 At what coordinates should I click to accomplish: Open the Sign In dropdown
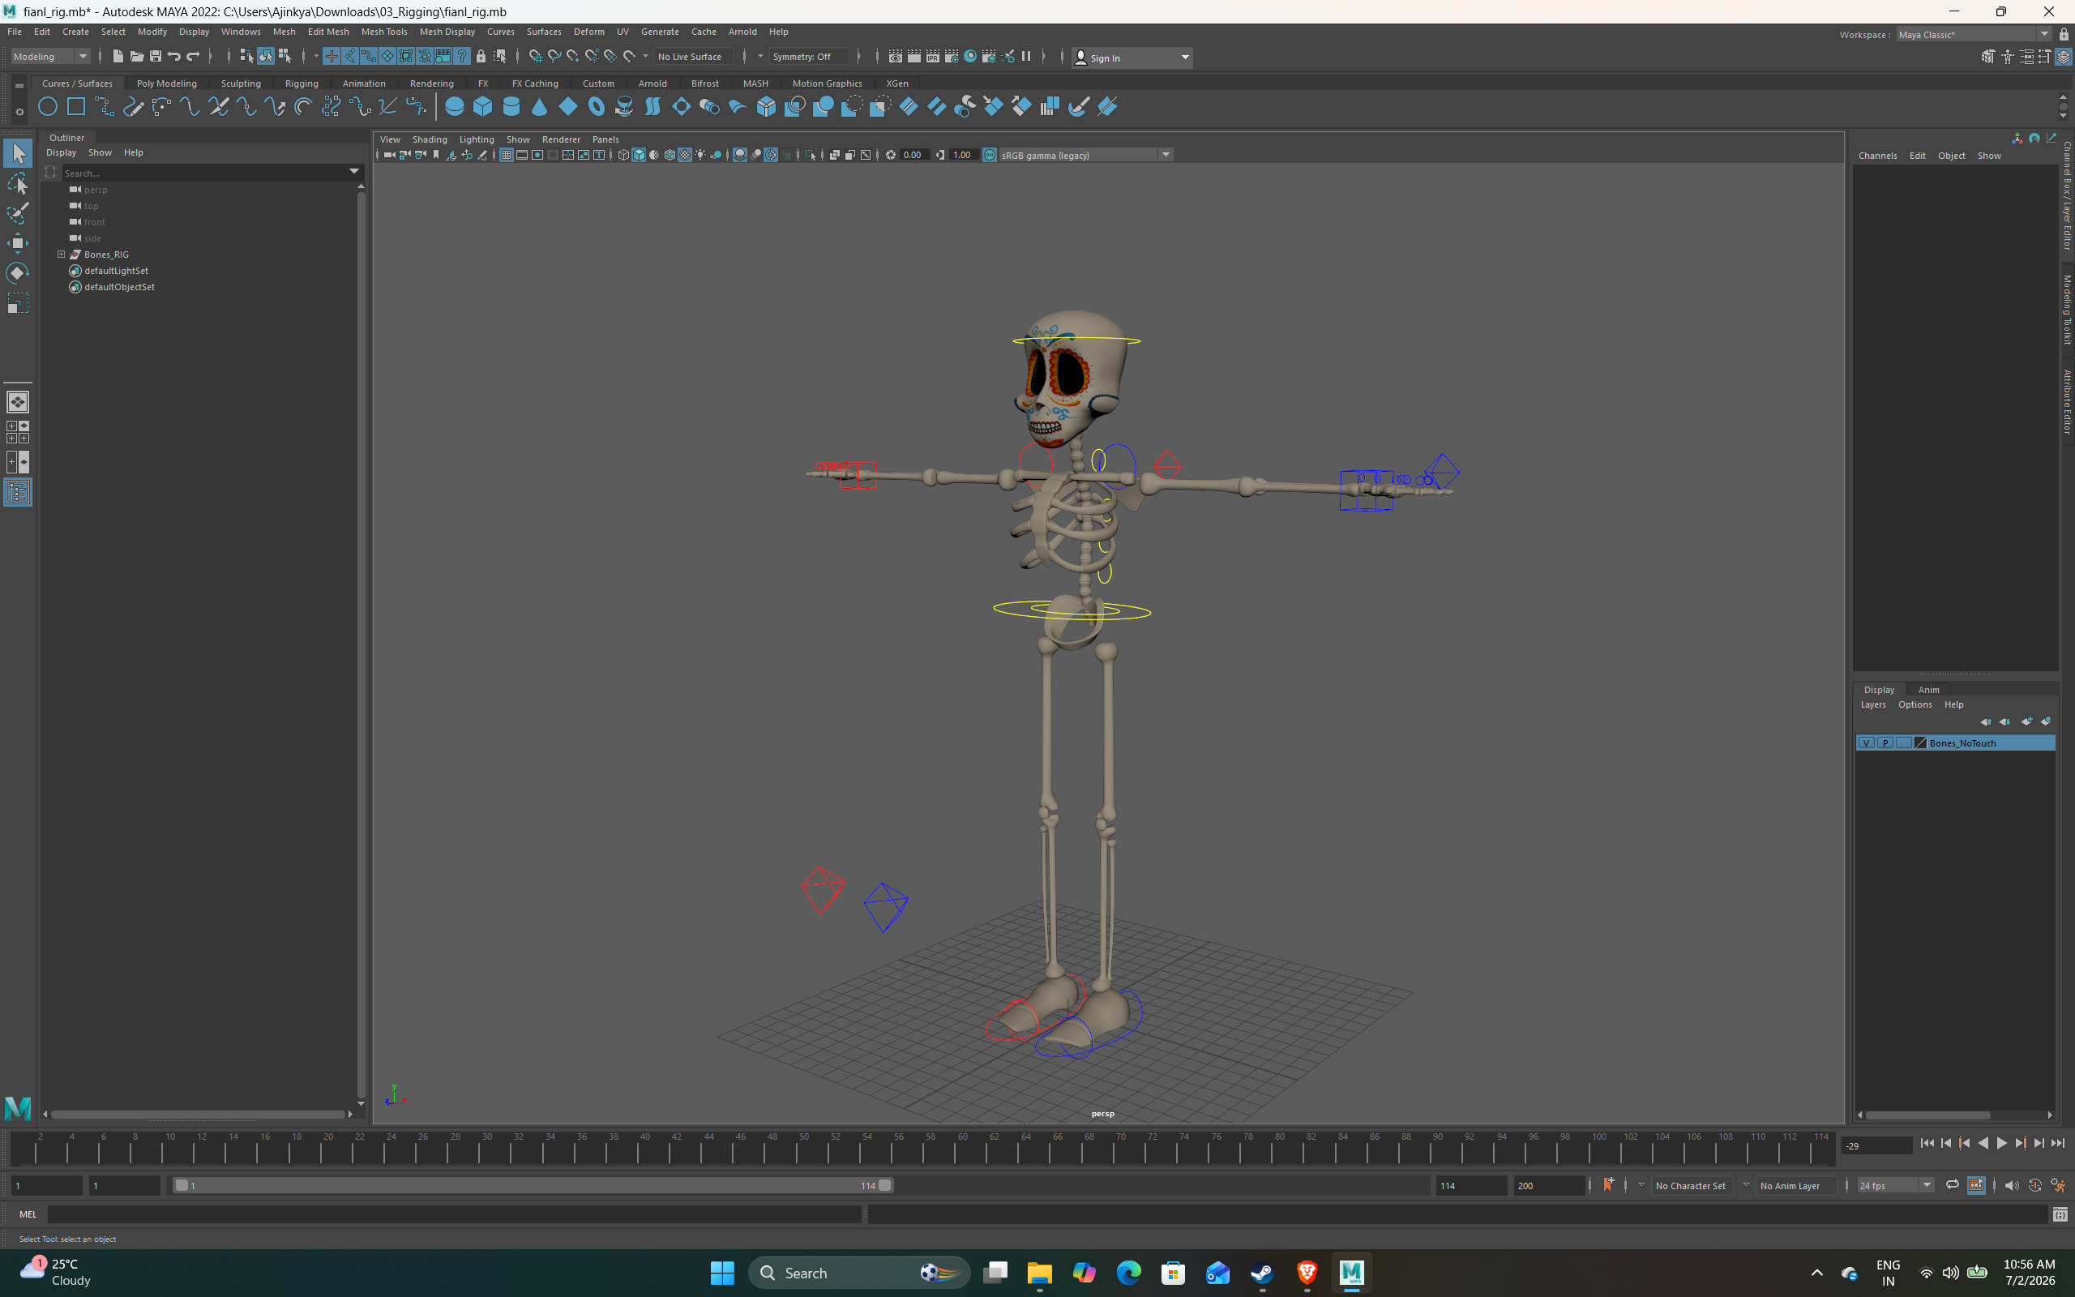[1132, 58]
